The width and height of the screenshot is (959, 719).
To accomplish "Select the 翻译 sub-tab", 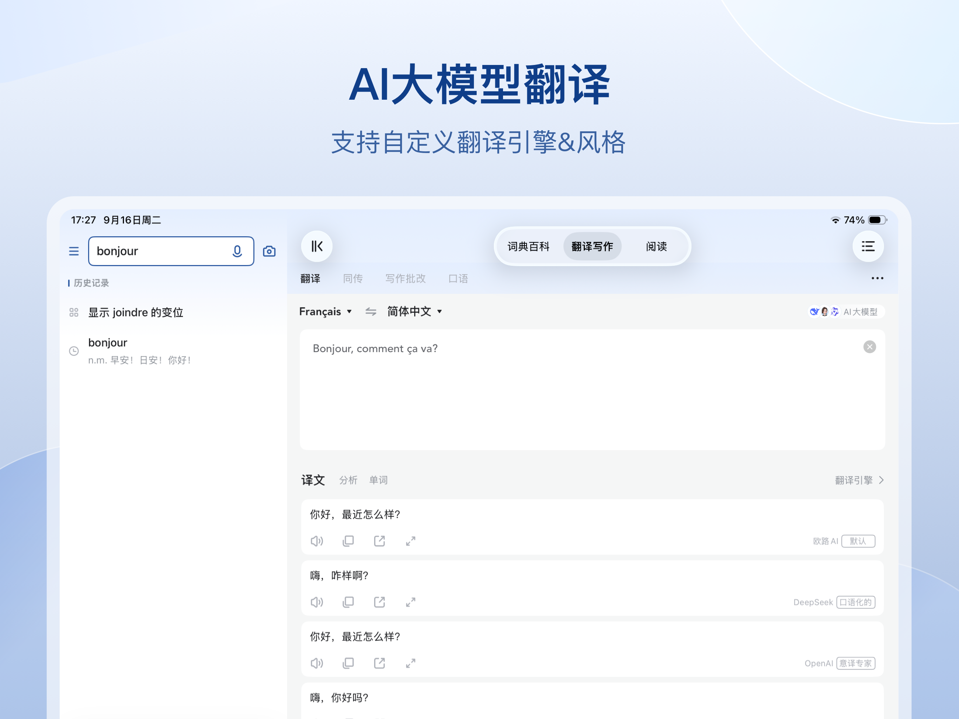I will pyautogui.click(x=310, y=278).
